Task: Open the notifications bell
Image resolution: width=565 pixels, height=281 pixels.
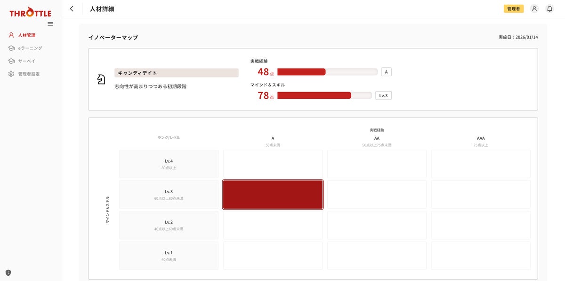Action: pos(549,8)
